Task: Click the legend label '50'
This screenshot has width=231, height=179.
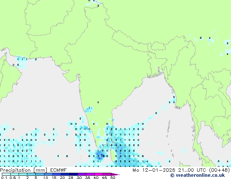Action: coord(113,178)
